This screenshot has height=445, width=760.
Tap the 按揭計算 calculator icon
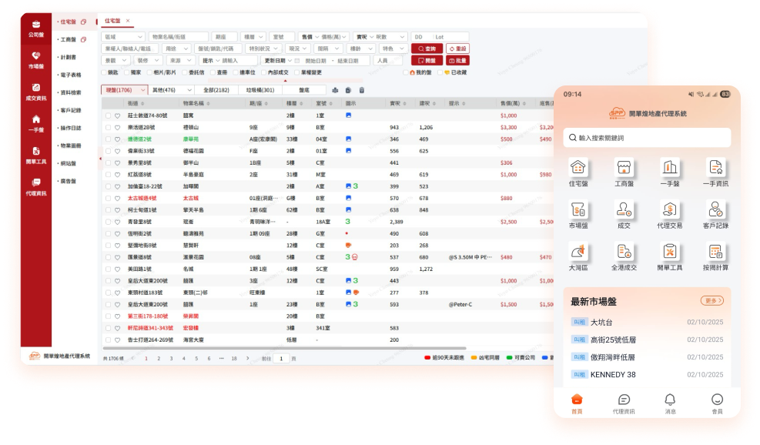pyautogui.click(x=716, y=256)
